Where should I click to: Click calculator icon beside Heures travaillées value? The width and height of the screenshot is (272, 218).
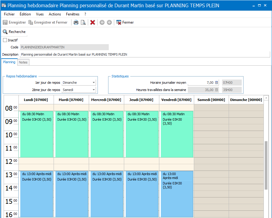(217, 90)
